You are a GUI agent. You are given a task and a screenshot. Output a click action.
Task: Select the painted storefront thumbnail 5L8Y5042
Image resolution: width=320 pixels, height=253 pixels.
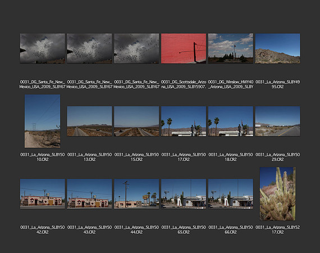click(x=43, y=194)
